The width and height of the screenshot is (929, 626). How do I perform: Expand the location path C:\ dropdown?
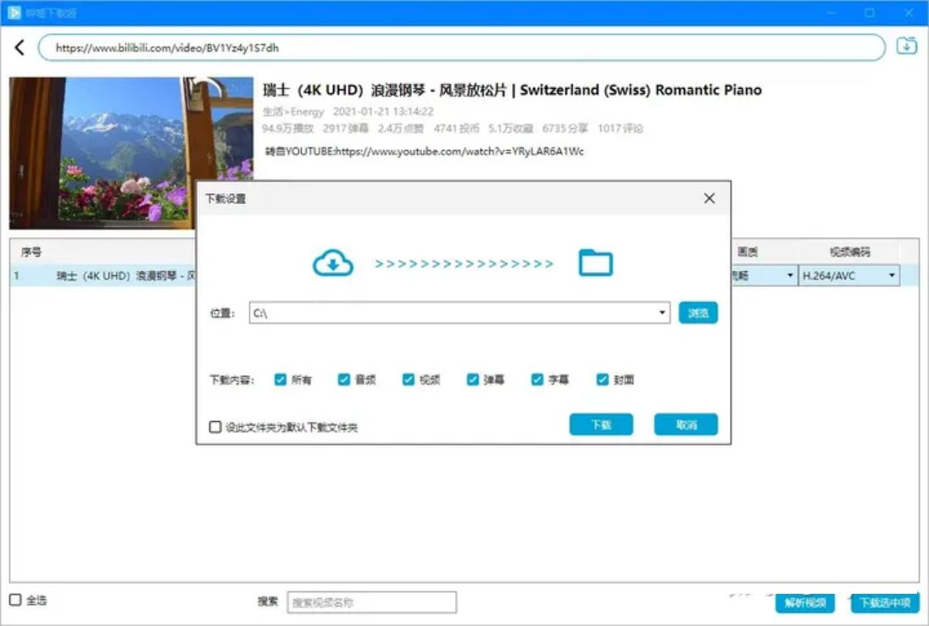(662, 313)
